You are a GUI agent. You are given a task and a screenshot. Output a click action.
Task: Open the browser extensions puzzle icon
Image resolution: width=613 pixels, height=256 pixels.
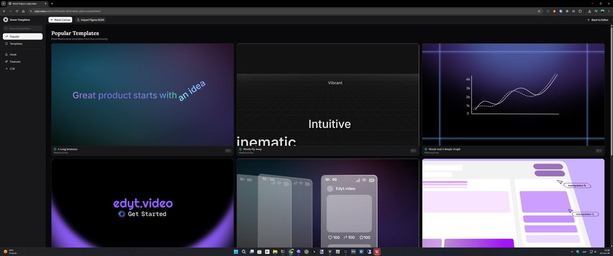click(580, 11)
